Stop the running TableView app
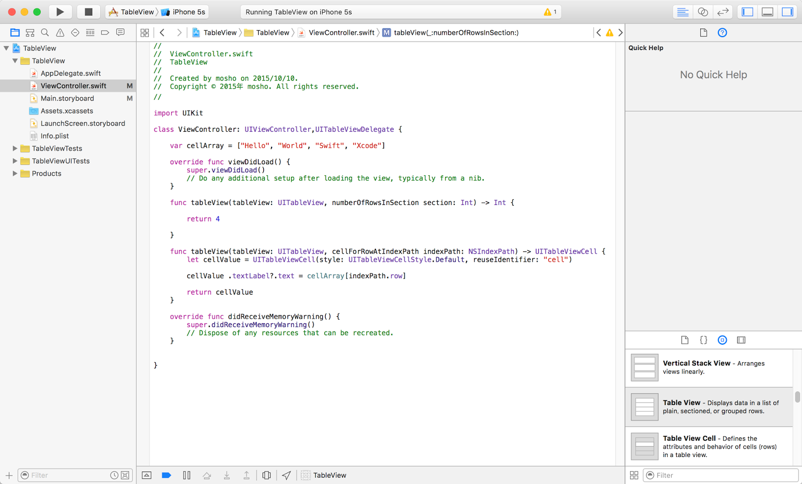Image resolution: width=802 pixels, height=484 pixels. pos(88,12)
